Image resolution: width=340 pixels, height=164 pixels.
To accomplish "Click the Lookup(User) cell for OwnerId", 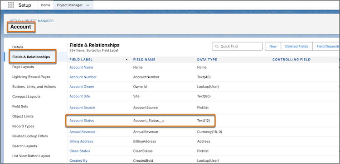I will click(x=208, y=87).
